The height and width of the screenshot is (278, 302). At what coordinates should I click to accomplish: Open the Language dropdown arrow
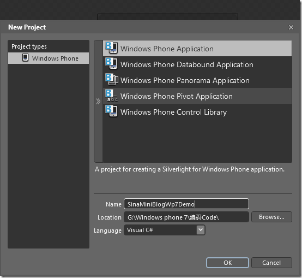(201, 230)
